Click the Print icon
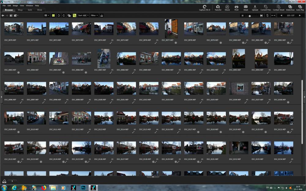306x191 pixels. [x=236, y=8]
